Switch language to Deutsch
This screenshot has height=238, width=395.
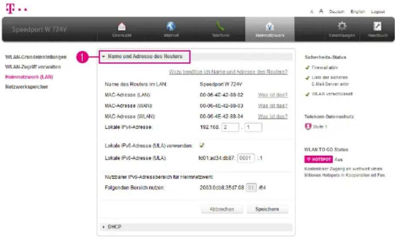336,12
